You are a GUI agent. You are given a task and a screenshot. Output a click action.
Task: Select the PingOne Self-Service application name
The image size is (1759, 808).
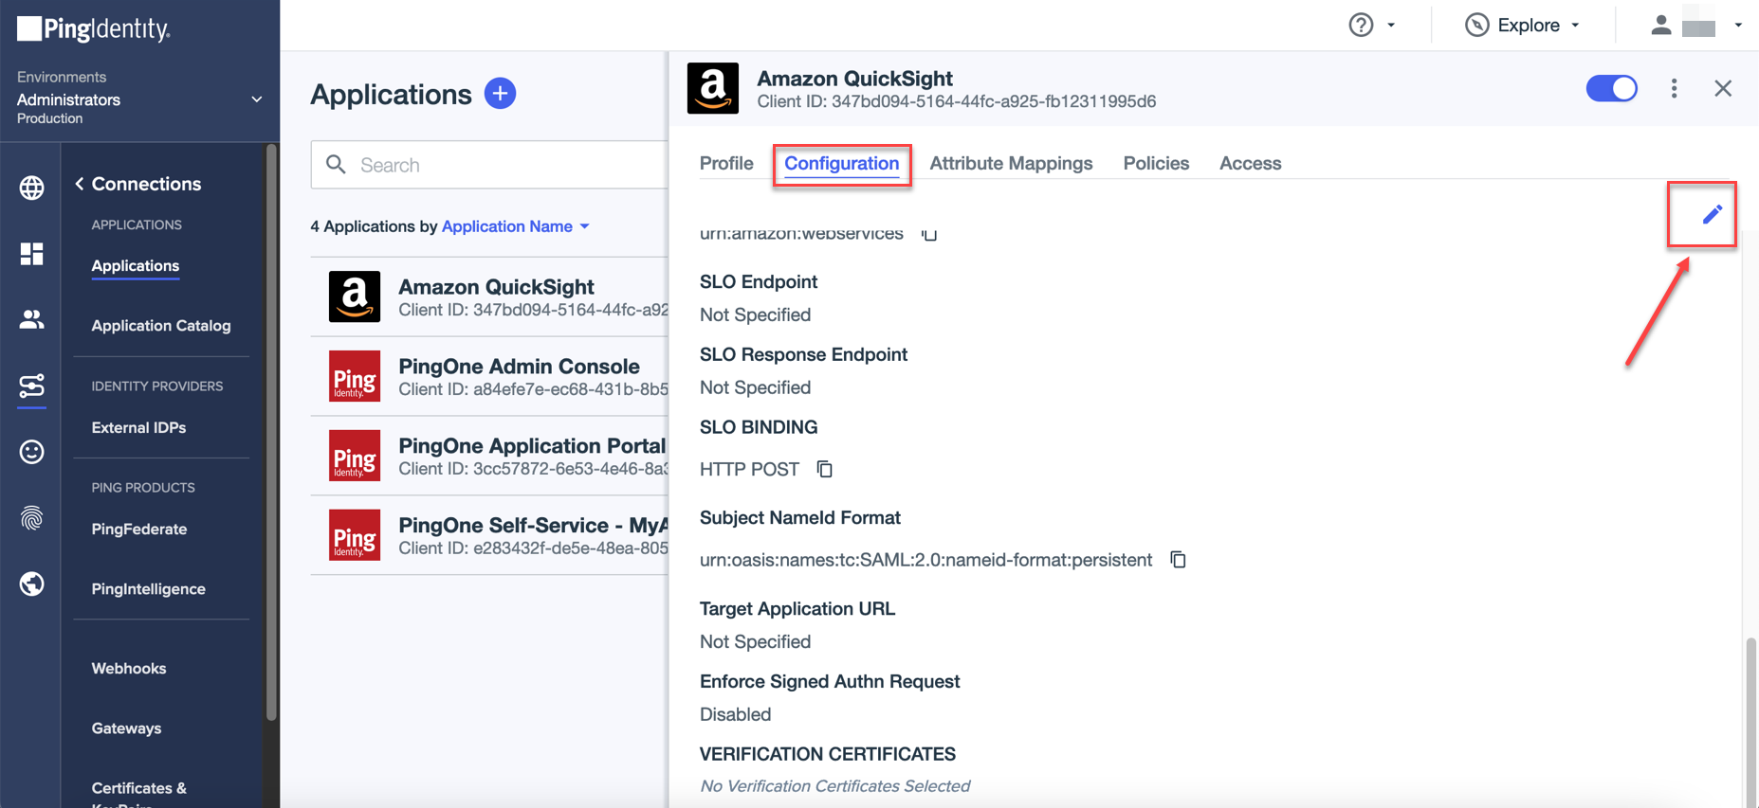pyautogui.click(x=533, y=526)
